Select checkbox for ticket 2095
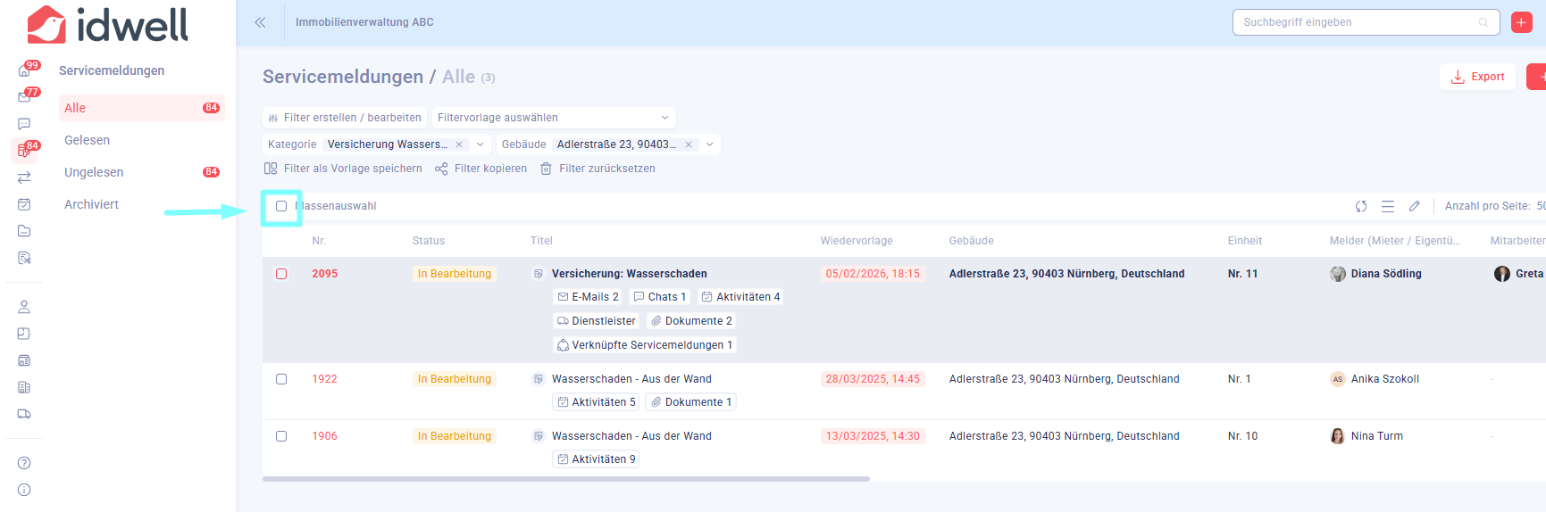The image size is (1546, 512). (x=281, y=274)
